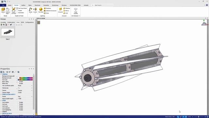Enable Motion blur checkbox
The height and width of the screenshot is (118, 209).
coord(19,84)
